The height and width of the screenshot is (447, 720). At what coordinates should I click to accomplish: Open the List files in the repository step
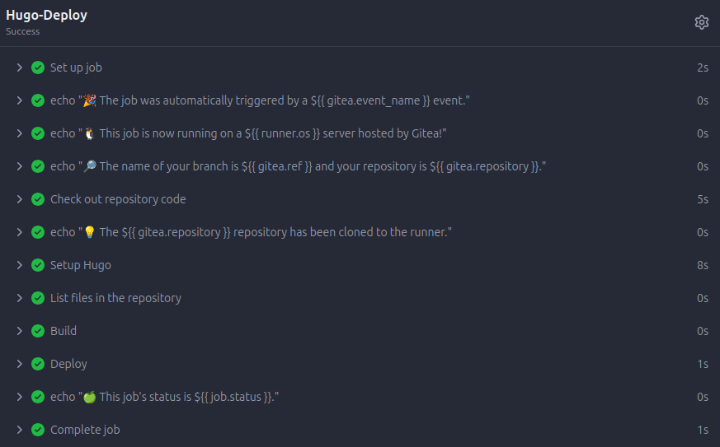point(115,298)
